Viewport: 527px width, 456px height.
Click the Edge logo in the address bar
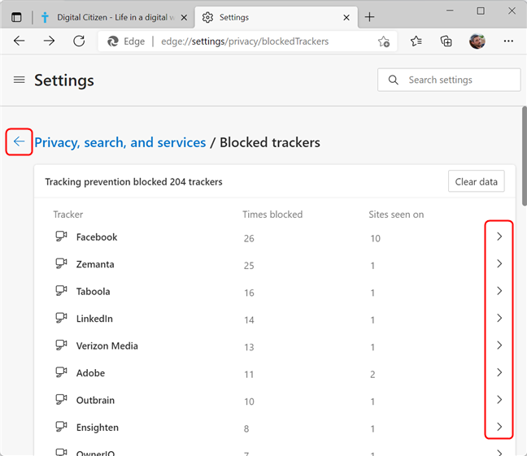coord(113,41)
